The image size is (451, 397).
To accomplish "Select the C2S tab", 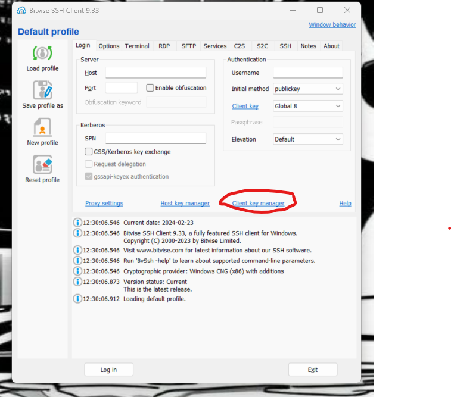I will click(240, 46).
